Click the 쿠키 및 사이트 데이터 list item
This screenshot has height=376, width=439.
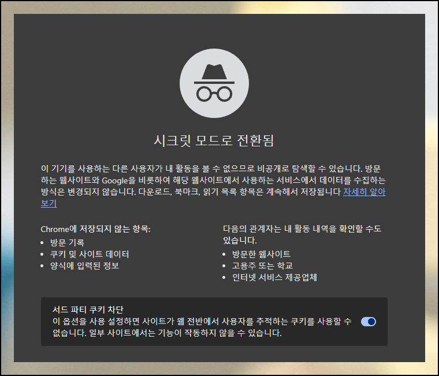[x=90, y=255]
